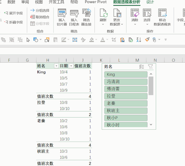The height and width of the screenshot is (166, 185).
Task: Expand the Refresh button dropdown arrow
Action: click(x=103, y=24)
